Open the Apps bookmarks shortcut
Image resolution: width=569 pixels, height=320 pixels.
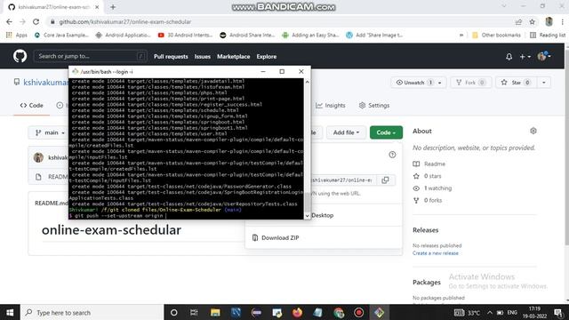(16, 36)
